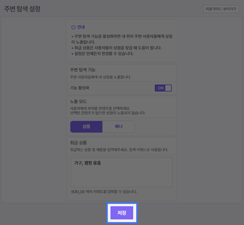
Task: Toggle the 기능 활성화 ON switch
Action: 163,88
